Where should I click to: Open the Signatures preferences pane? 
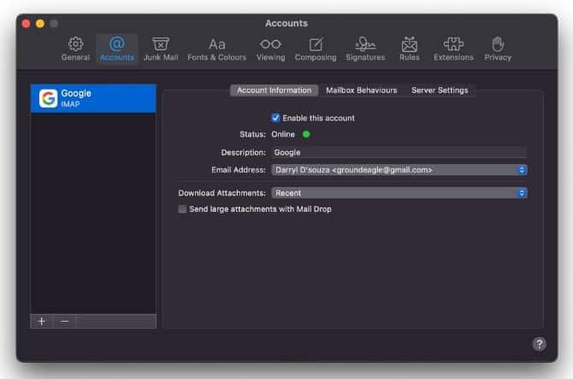tap(365, 49)
